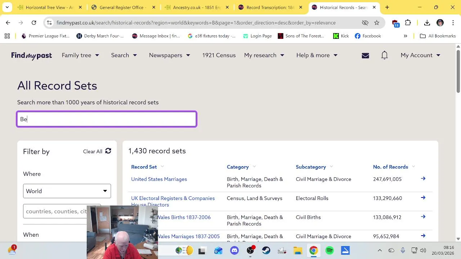461x259 pixels.
Task: Launch Spotify from the taskbar
Action: (330, 250)
